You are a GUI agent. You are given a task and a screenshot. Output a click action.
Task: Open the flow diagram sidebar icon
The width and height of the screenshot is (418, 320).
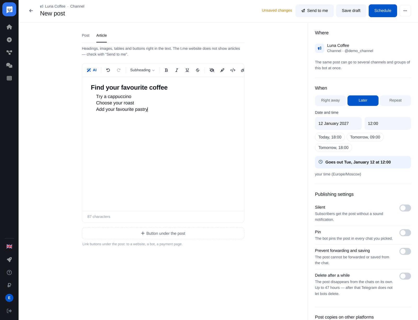pyautogui.click(x=9, y=53)
